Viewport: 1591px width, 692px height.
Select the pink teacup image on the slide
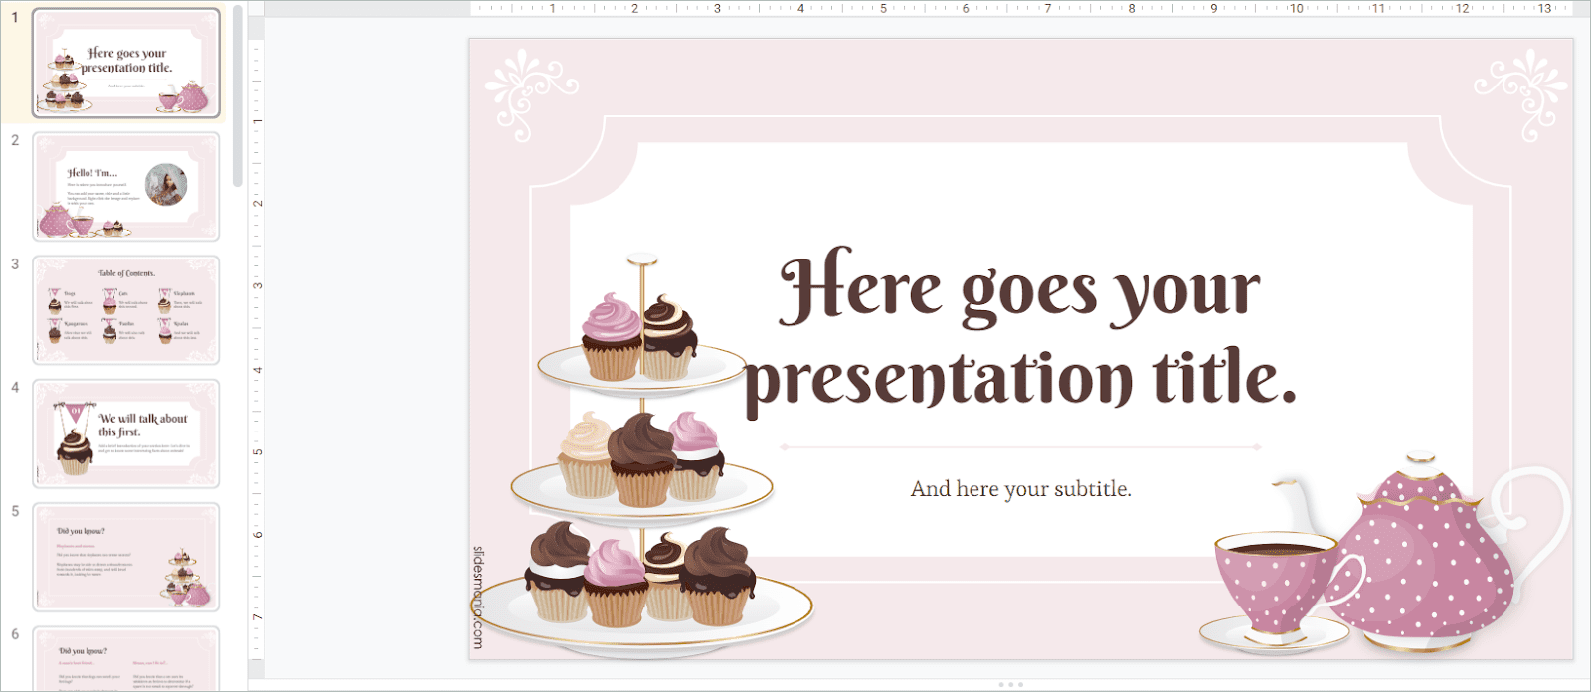(1281, 591)
